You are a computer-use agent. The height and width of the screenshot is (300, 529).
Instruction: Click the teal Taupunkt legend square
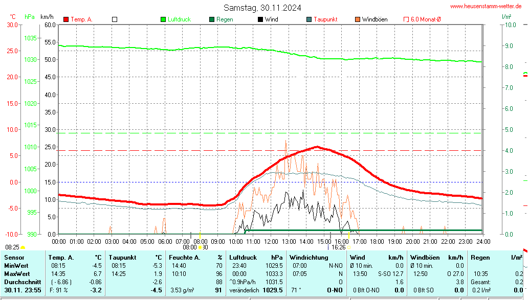point(309,19)
